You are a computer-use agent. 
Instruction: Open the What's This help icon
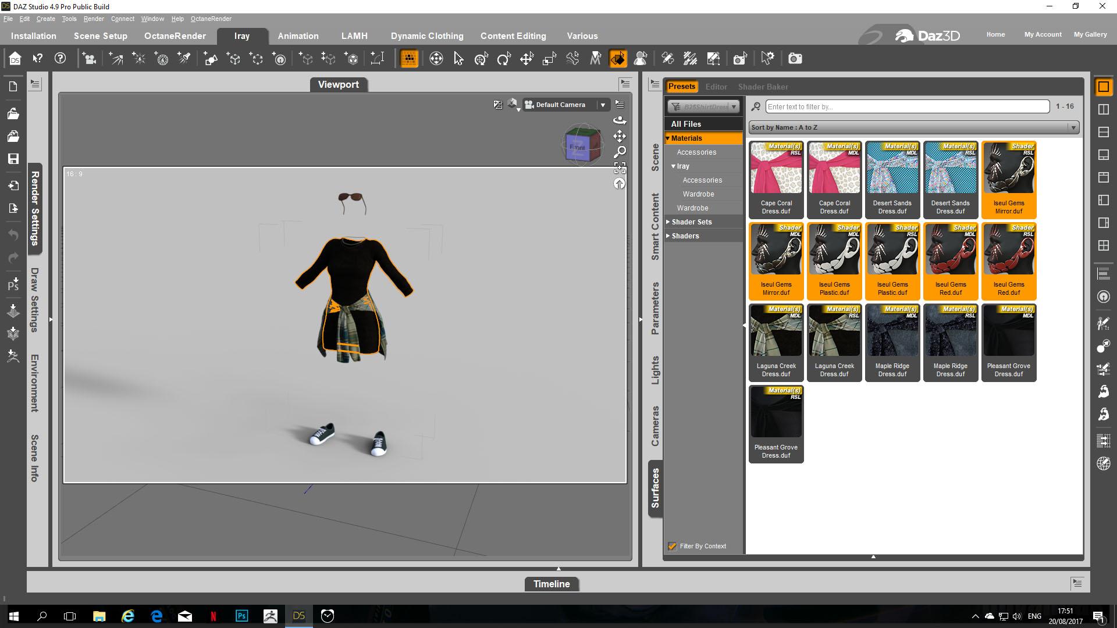pyautogui.click(x=38, y=59)
